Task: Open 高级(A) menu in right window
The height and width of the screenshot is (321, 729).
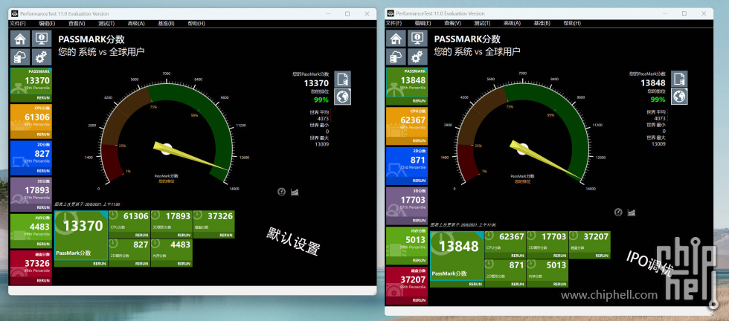Action: (x=512, y=23)
